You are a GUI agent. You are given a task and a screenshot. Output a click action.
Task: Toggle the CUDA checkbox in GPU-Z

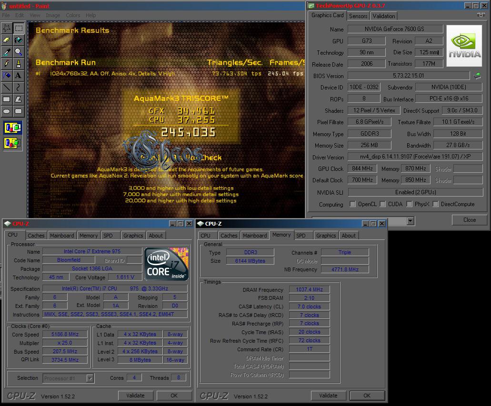[x=382, y=204]
